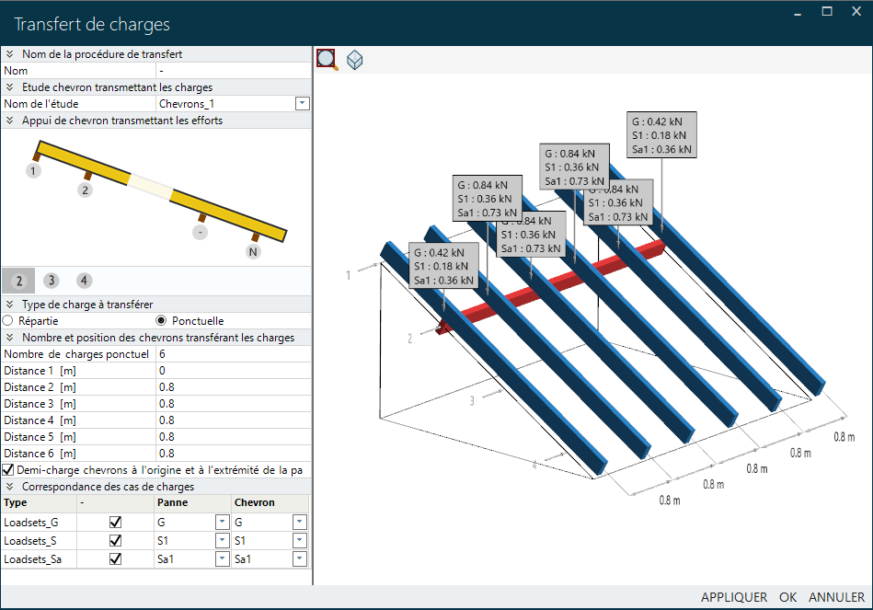
Task: Click the APPLIQUER button
Action: (x=734, y=597)
